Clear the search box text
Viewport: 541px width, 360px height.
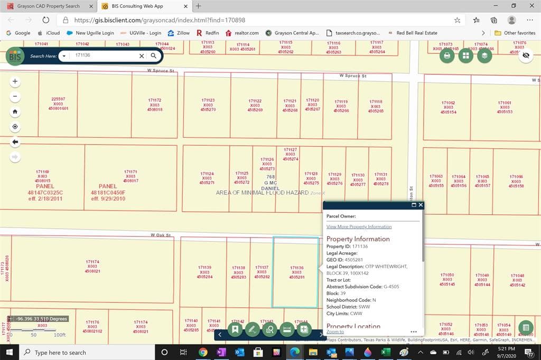click(142, 56)
